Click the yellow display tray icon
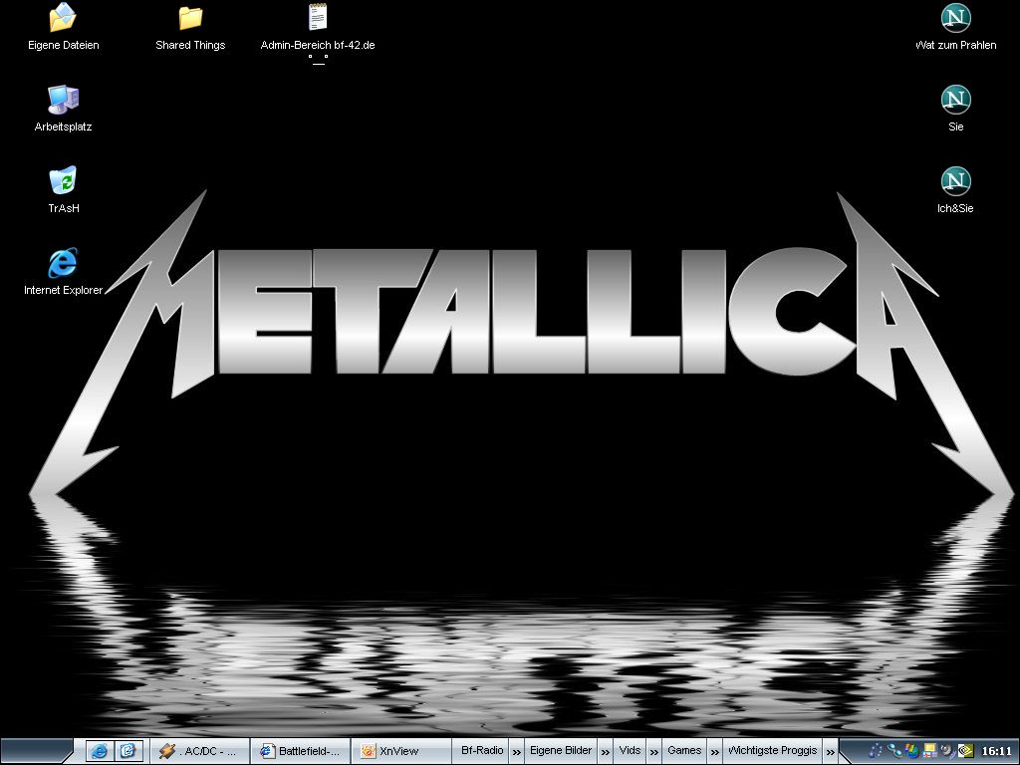This screenshot has width=1020, height=765. [x=930, y=750]
